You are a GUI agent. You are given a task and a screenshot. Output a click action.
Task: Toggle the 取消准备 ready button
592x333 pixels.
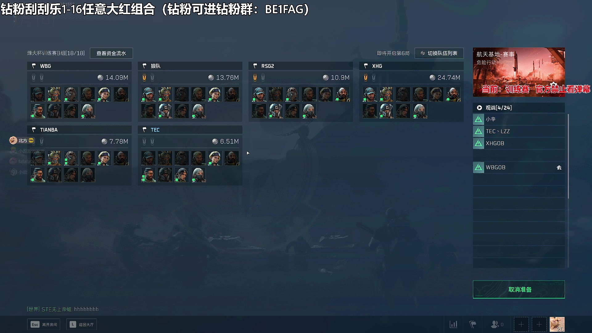coord(519,290)
